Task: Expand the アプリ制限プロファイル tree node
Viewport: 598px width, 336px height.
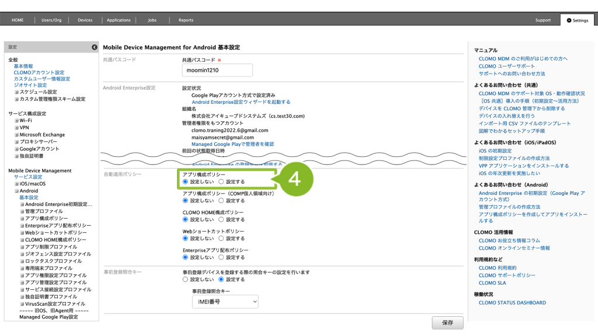Action: tap(23, 247)
